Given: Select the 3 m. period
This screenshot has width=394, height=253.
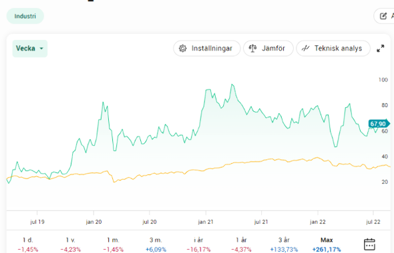Looking at the screenshot, I should coord(156,244).
